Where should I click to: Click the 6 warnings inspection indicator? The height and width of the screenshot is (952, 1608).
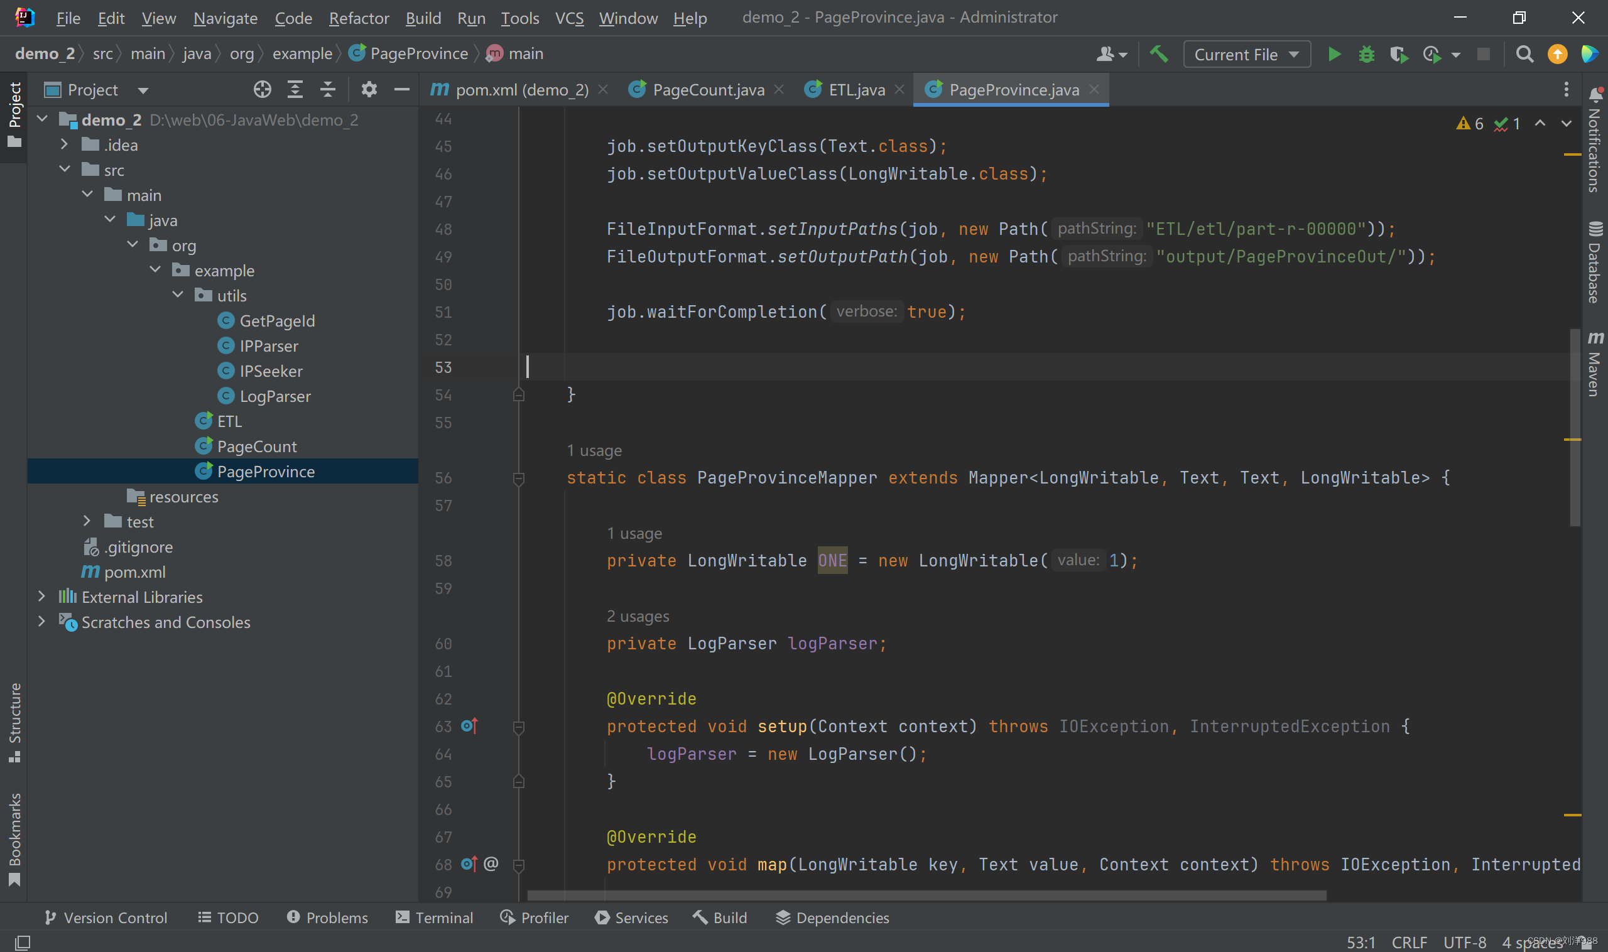point(1469,123)
